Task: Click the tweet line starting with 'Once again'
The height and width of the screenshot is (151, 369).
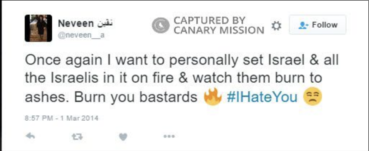Action: tap(182, 61)
